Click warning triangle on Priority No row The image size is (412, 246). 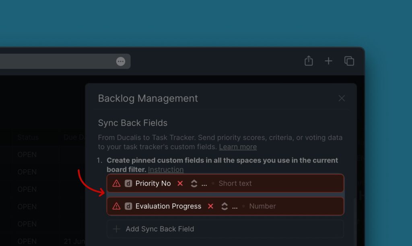(116, 183)
